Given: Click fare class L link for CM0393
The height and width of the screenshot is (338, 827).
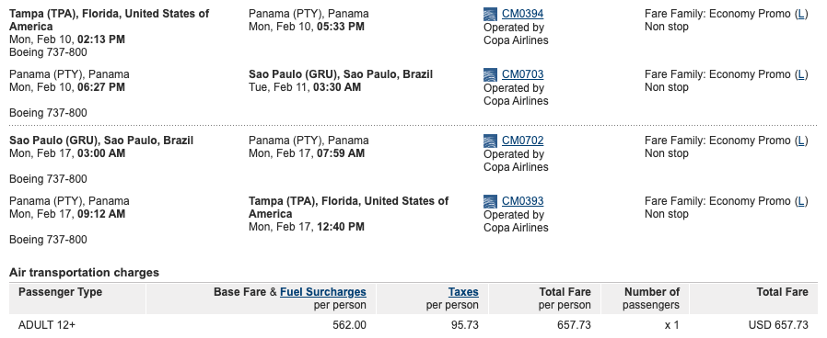Looking at the screenshot, I should pyautogui.click(x=801, y=201).
